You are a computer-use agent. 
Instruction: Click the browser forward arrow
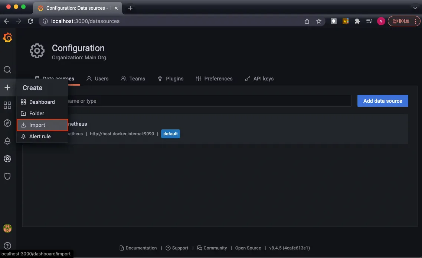pyautogui.click(x=19, y=21)
